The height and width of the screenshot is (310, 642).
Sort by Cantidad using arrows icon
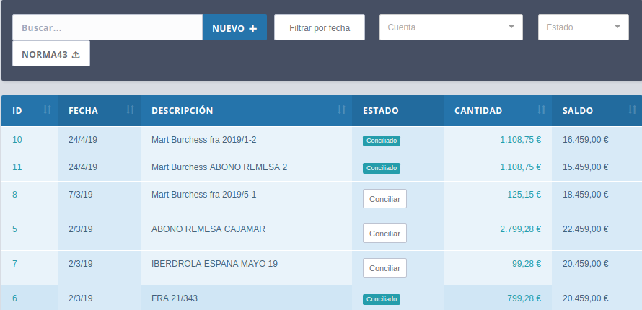[542, 110]
